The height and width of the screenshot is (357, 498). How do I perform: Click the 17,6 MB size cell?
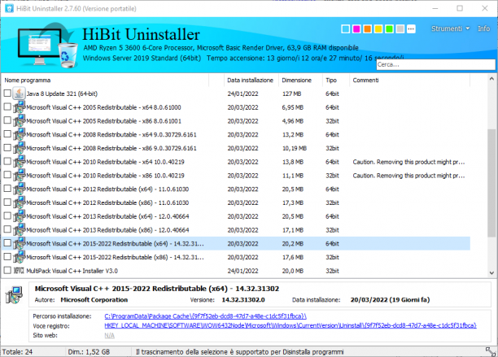tap(293, 257)
